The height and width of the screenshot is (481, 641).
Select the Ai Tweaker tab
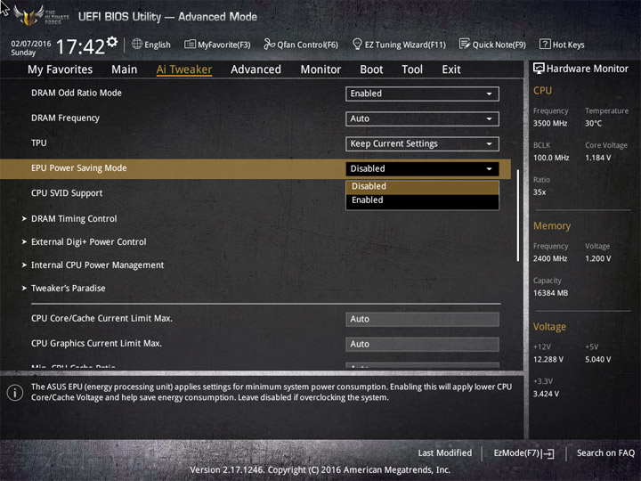[x=184, y=69]
